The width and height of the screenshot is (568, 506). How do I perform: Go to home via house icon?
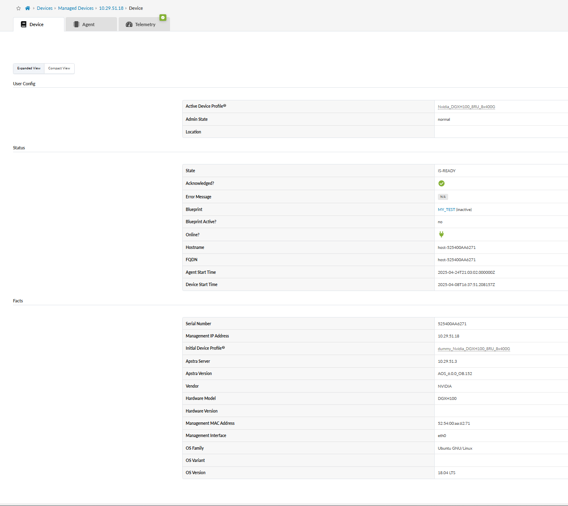pyautogui.click(x=27, y=8)
